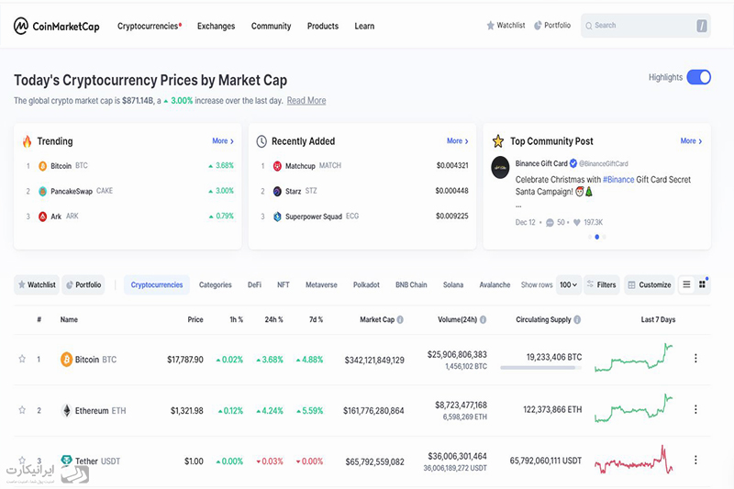The image size is (734, 489).
Task: Click the active carousel dot on community post
Action: click(x=597, y=237)
